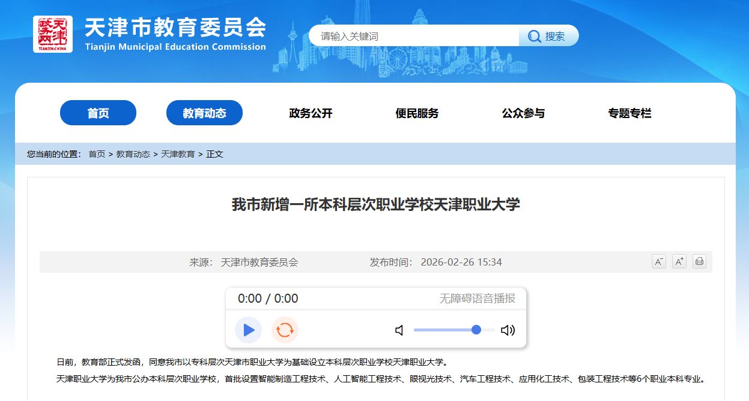
Task: Click the loud speaker volume icon
Action: click(508, 330)
